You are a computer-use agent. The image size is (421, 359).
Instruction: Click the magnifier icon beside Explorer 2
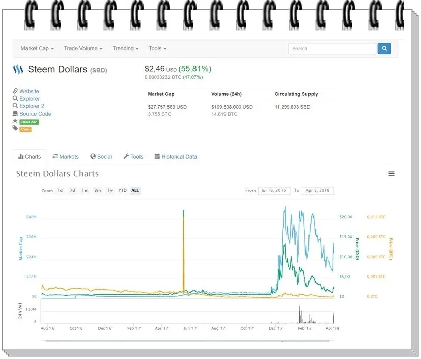(15, 106)
